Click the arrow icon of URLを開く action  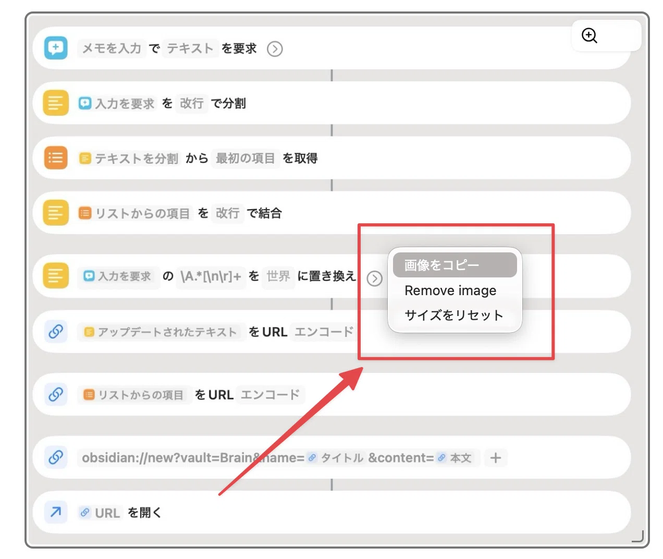pyautogui.click(x=56, y=512)
